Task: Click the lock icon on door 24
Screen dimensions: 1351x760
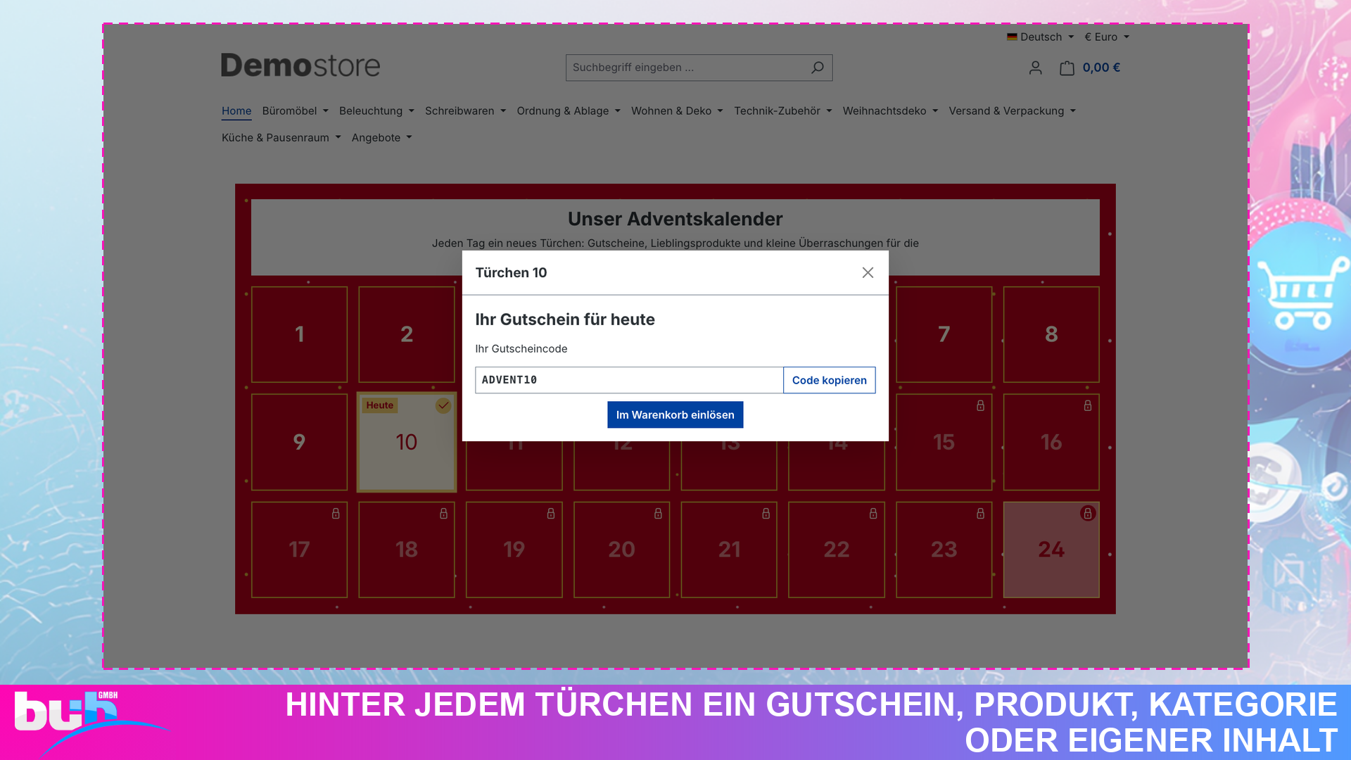Action: (1088, 514)
